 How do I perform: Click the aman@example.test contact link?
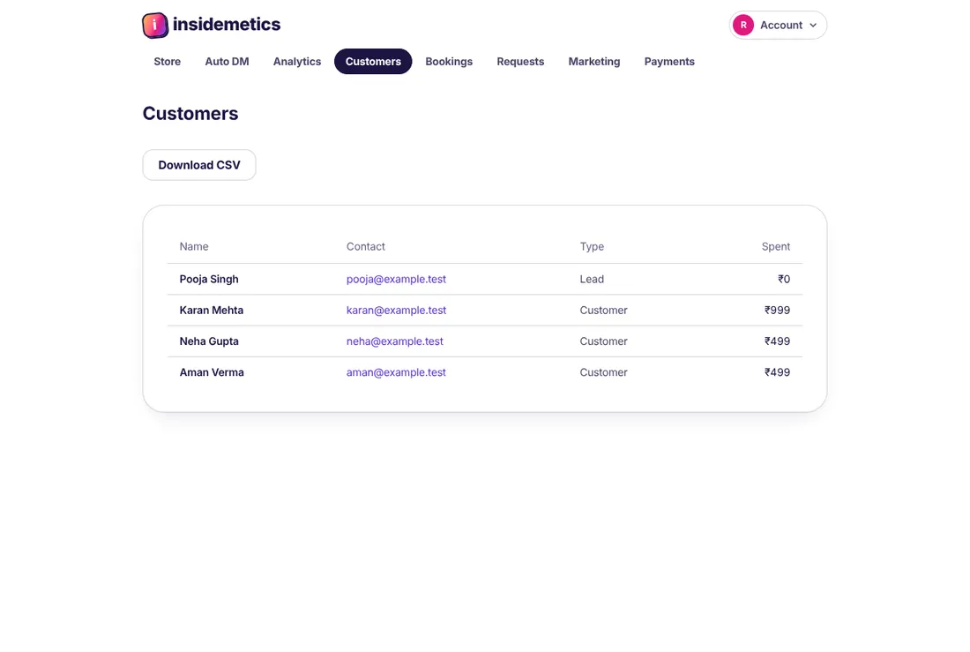point(396,372)
